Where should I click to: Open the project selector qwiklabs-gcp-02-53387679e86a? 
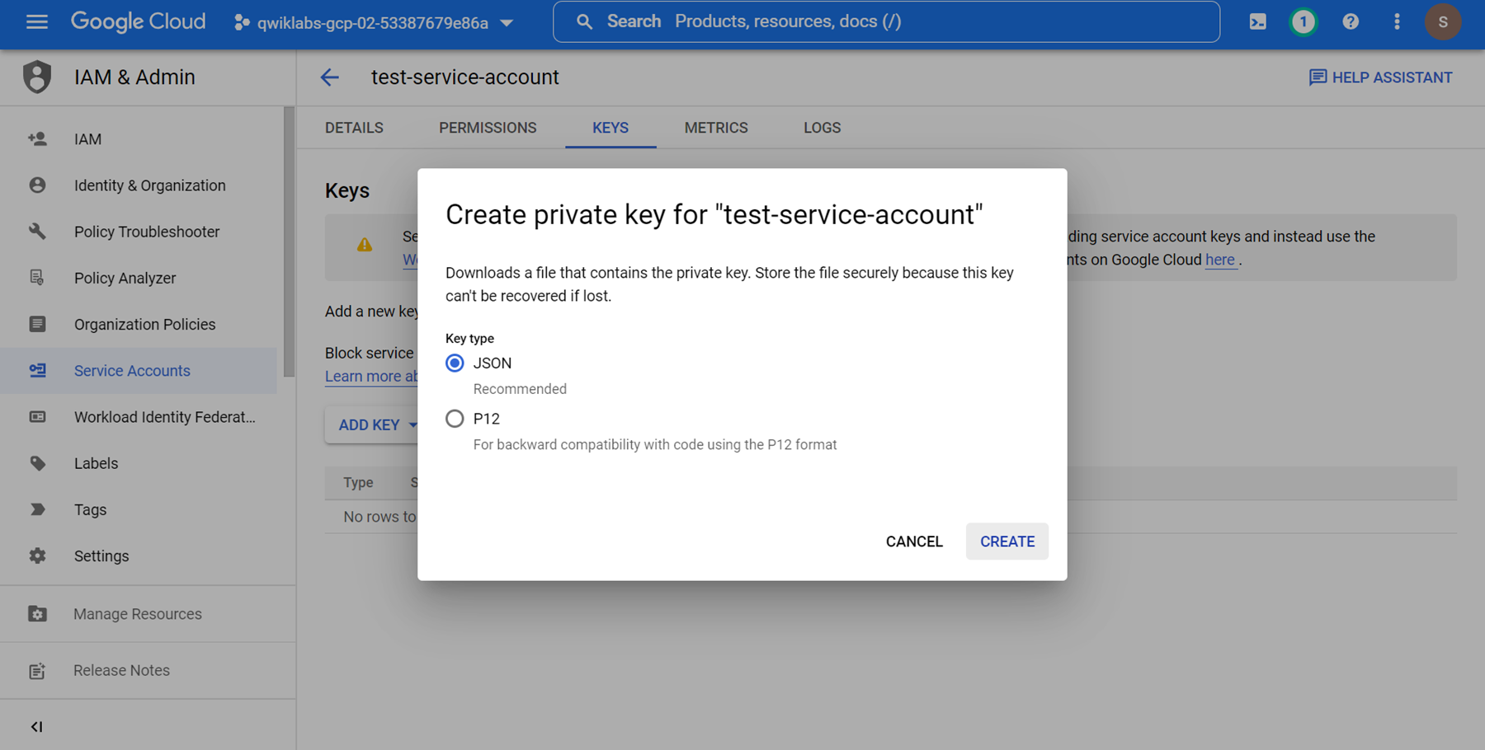point(374,23)
